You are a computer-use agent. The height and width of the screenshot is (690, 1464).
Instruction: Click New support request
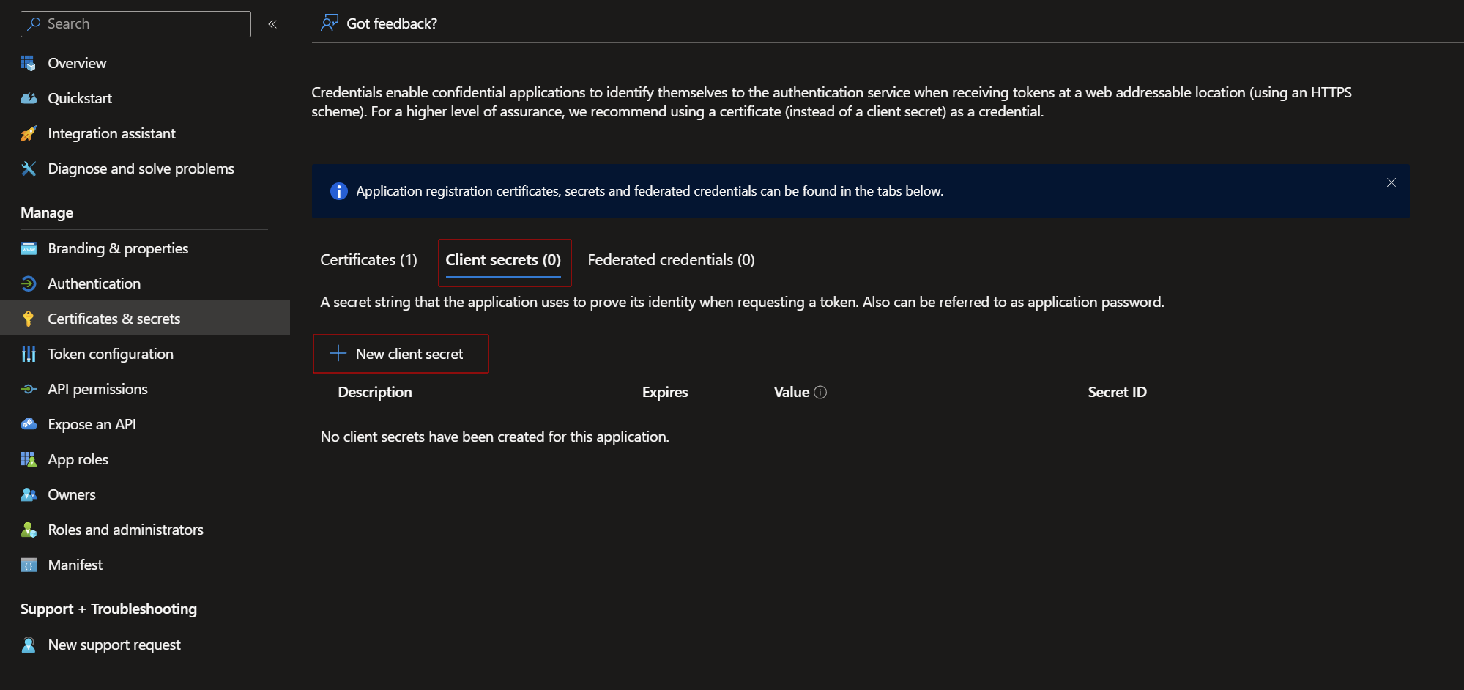[114, 645]
